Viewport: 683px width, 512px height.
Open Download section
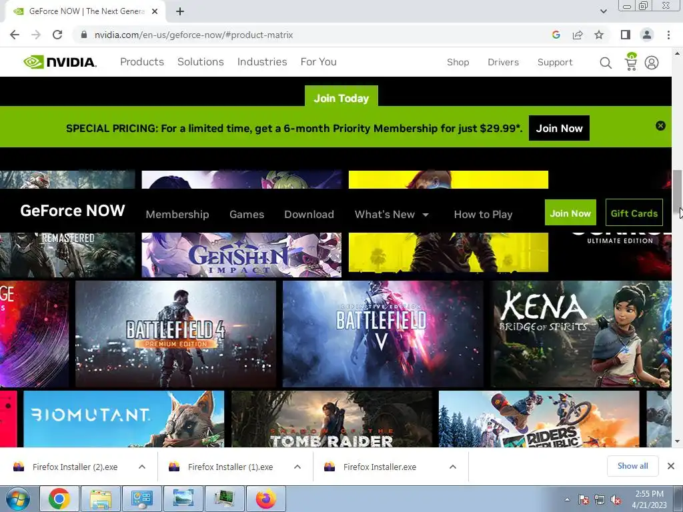(x=309, y=214)
